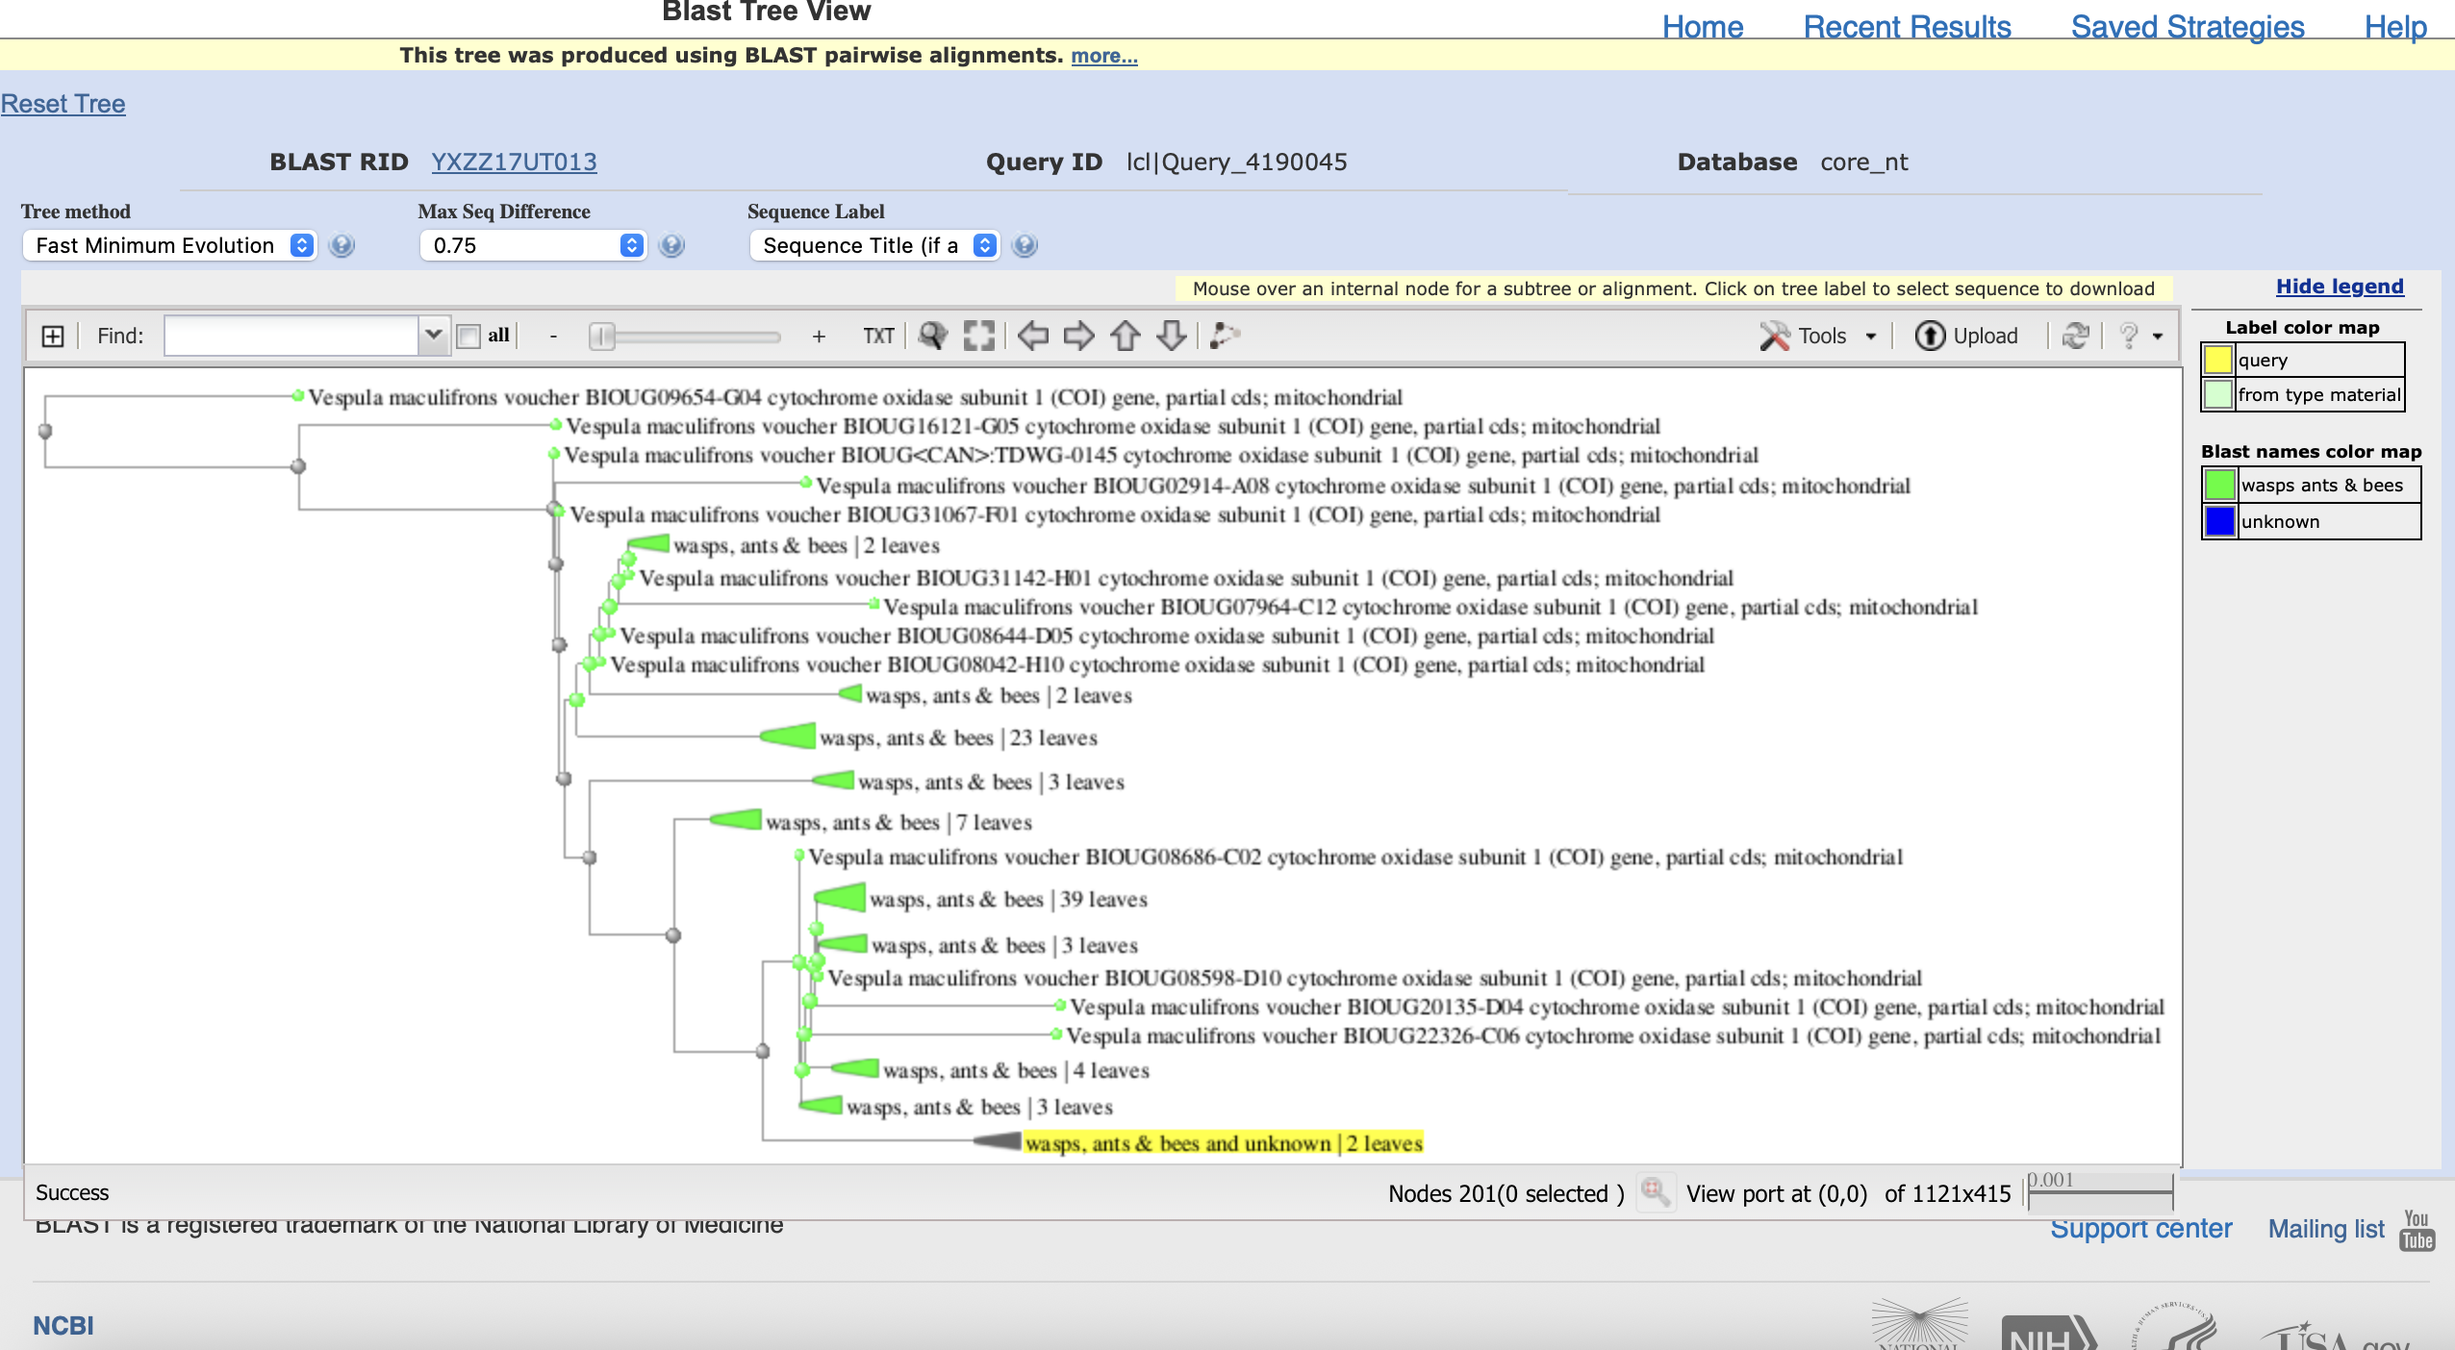Viewport: 2455px width, 1350px height.
Task: Open the Sequence Label dropdown
Action: pyautogui.click(x=873, y=245)
